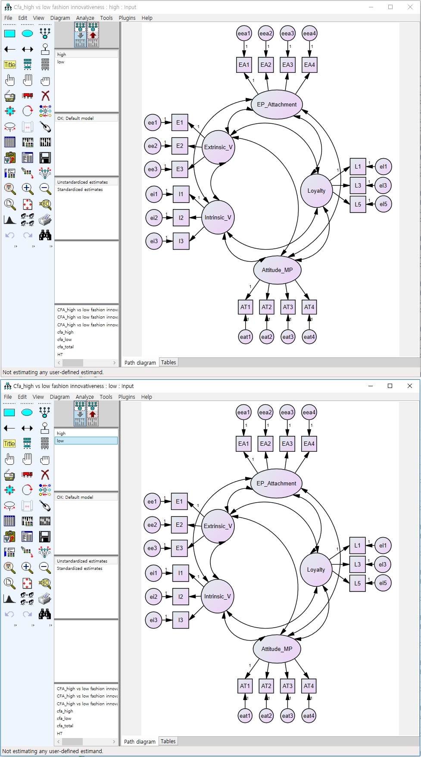Click deselect all objects hand in high window
This screenshot has width=421, height=757.
(x=45, y=80)
